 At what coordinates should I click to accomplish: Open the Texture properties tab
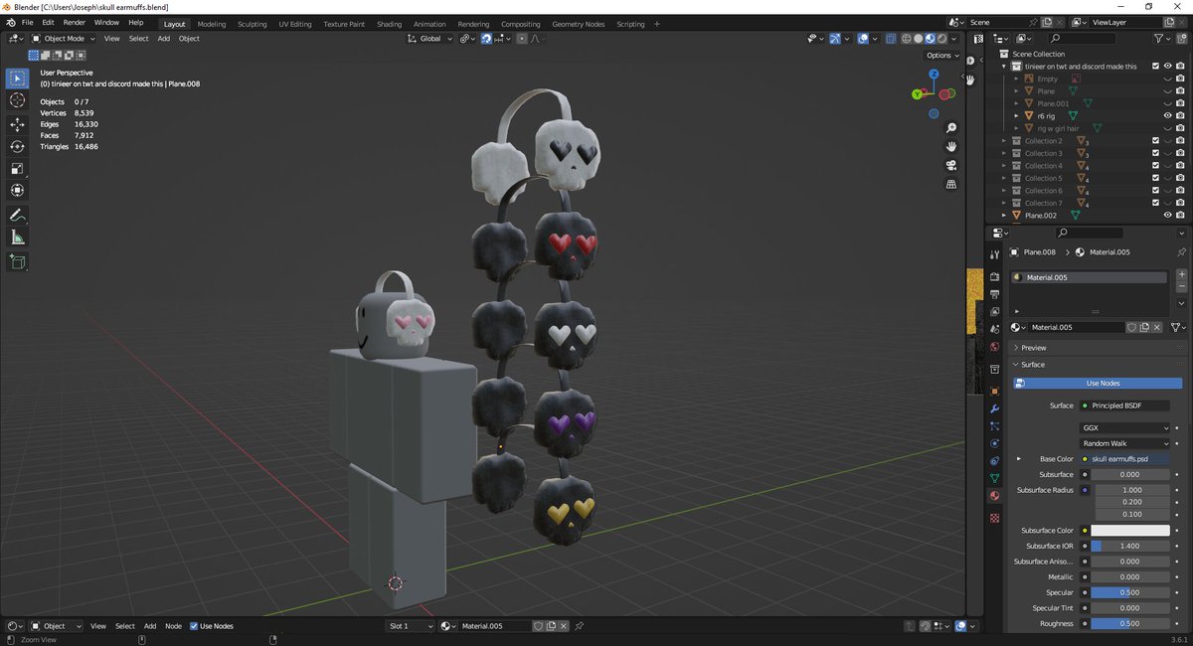[994, 519]
